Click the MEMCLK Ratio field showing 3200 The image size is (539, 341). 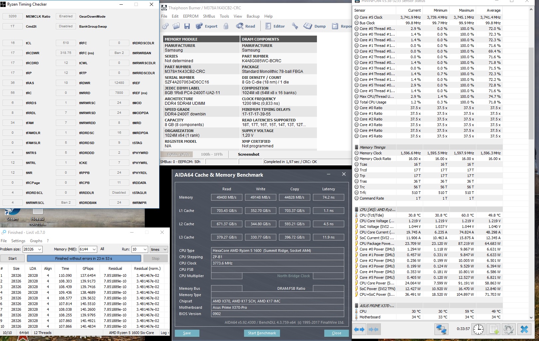point(13,16)
